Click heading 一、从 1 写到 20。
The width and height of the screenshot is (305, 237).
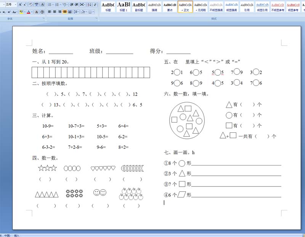51,62
